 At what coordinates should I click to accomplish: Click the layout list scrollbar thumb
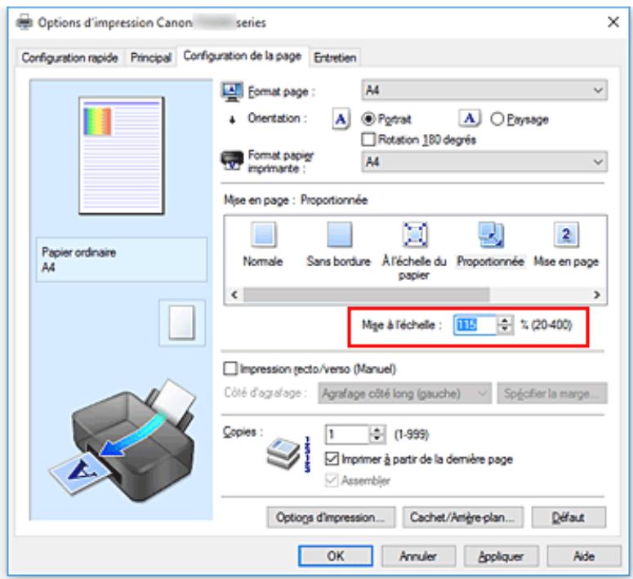(367, 295)
